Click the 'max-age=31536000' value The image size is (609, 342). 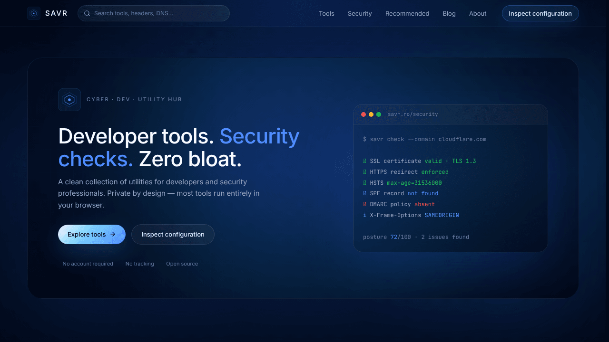[x=414, y=183]
